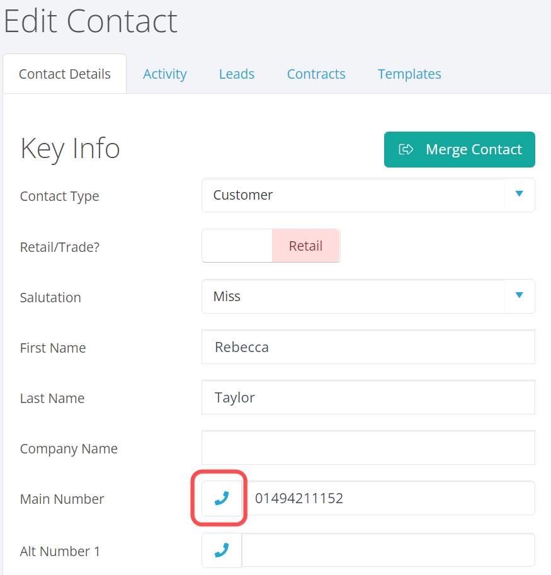Switch the Retail/Trade toggle to its blank side
The height and width of the screenshot is (575, 551).
[237, 246]
